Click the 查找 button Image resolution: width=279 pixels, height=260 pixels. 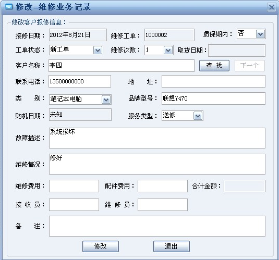pyautogui.click(x=214, y=66)
